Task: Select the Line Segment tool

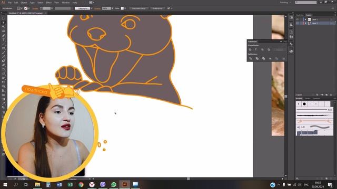Action: click(x=3, y=44)
